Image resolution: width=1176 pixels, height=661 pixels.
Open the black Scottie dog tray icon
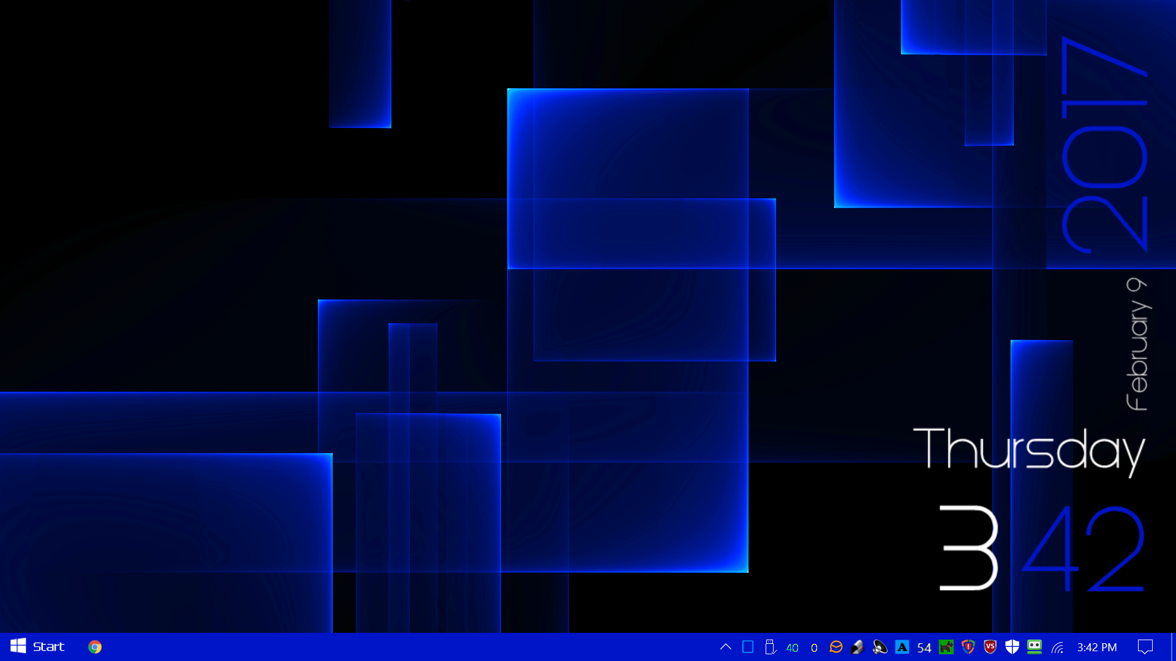946,647
